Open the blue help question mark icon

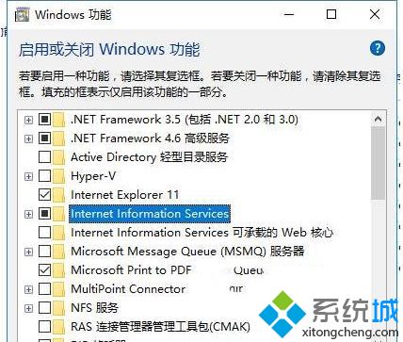point(378,48)
